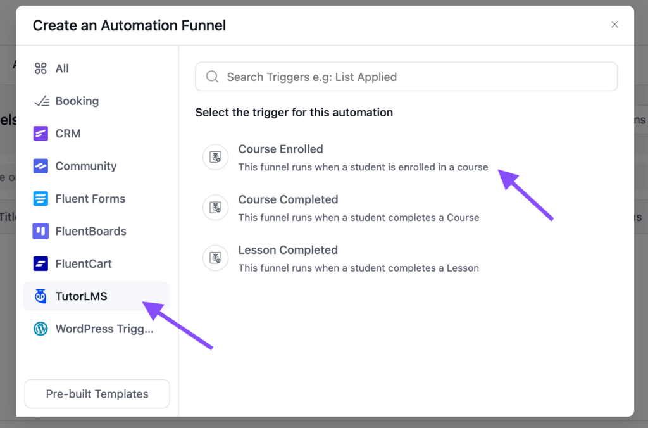Click the TutorLMS owl icon
Screen dimensions: 648x428
40,296
